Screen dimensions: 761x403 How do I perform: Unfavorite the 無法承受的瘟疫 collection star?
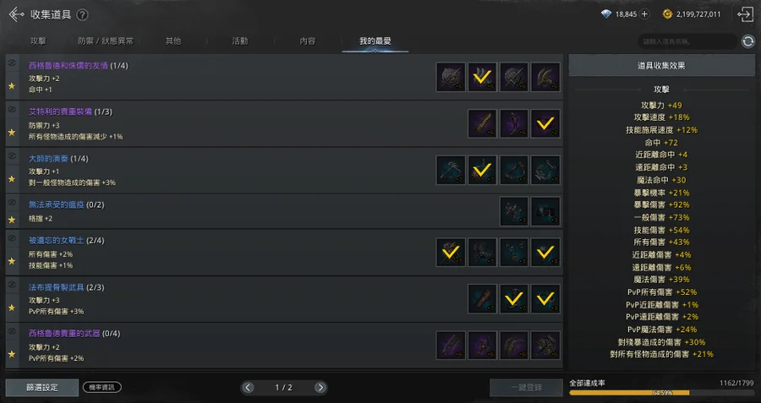coord(12,220)
